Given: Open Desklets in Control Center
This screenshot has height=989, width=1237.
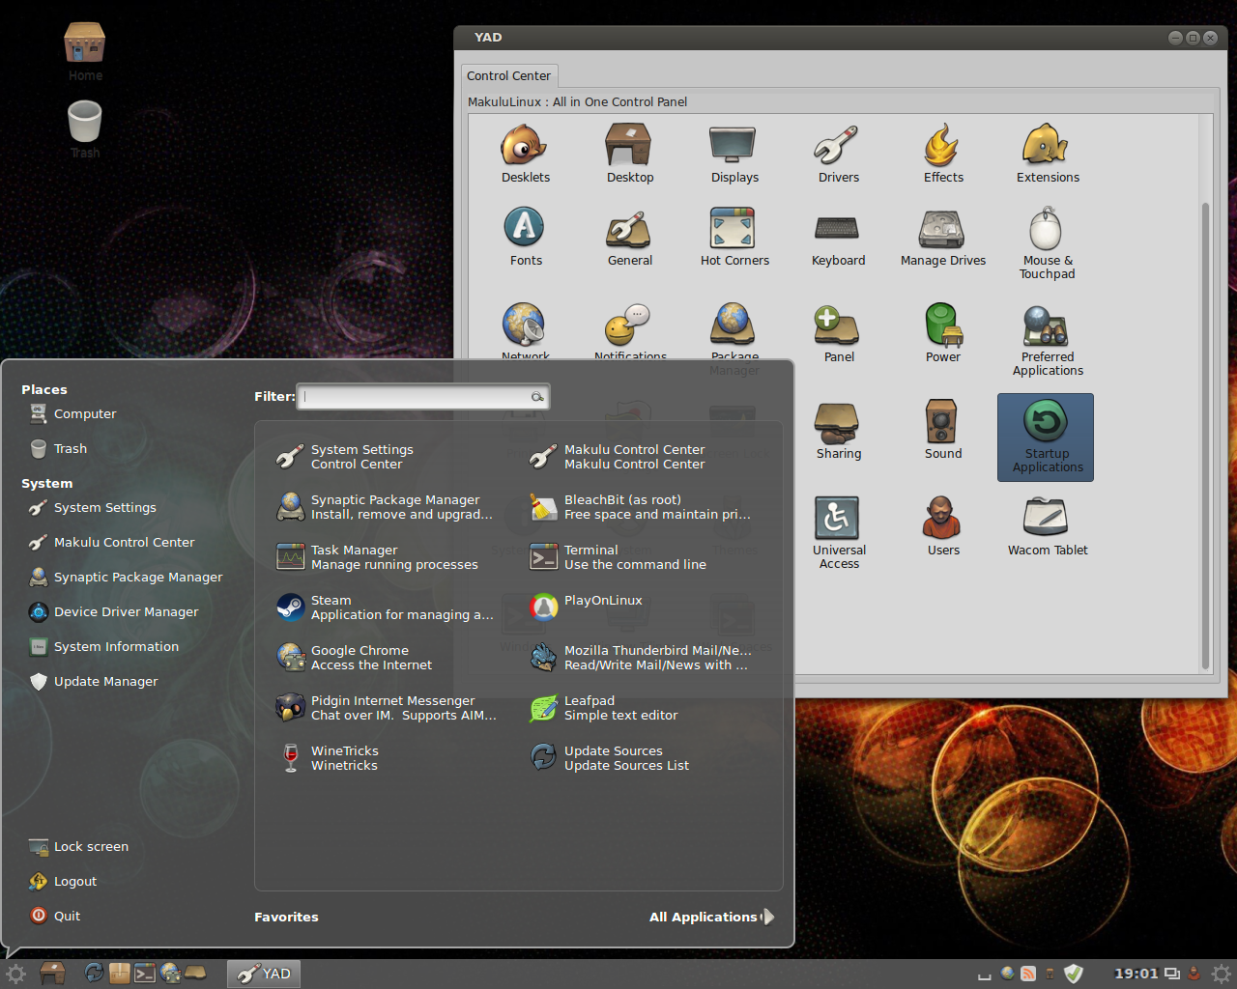Looking at the screenshot, I should (x=526, y=154).
